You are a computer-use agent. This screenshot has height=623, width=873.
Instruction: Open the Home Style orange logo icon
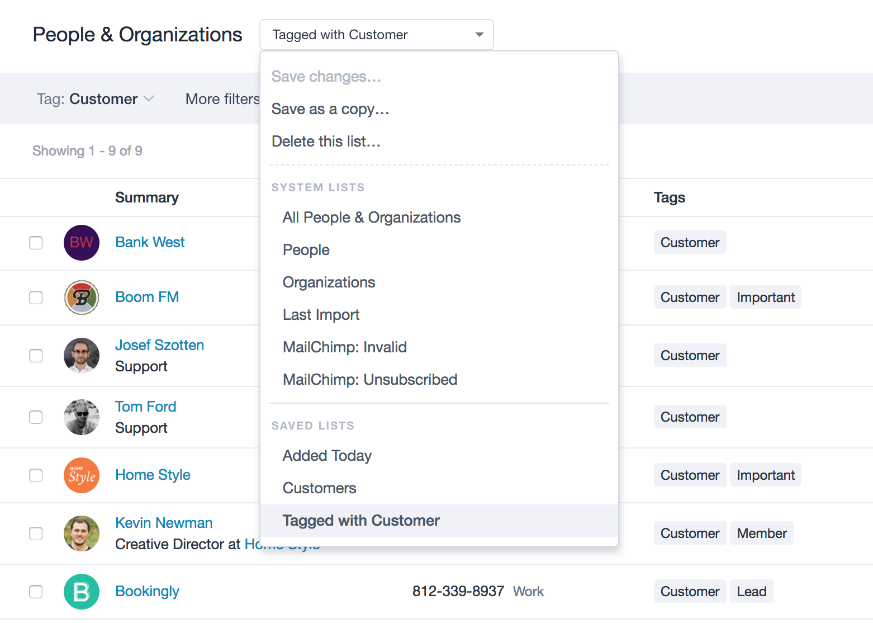pyautogui.click(x=82, y=475)
